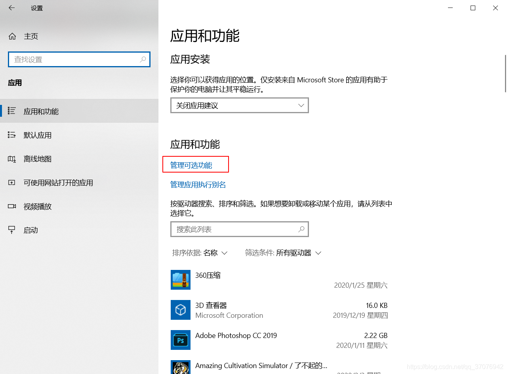Select the 默认应用 icon in sidebar
Screen dimensions: 507x374
coord(12,135)
